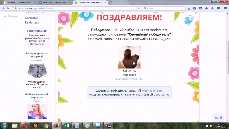229x129 pixels.
Task: Open File Explorer from the taskbar
Action: pyautogui.click(x=15, y=126)
